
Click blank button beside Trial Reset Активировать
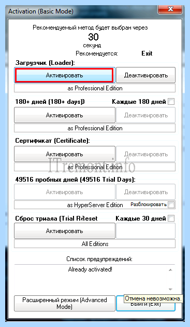[x=145, y=230]
